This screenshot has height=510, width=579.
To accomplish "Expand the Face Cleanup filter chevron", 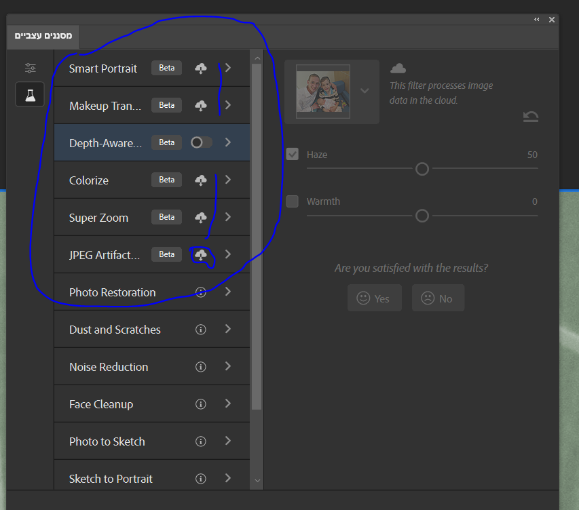I will pos(228,404).
